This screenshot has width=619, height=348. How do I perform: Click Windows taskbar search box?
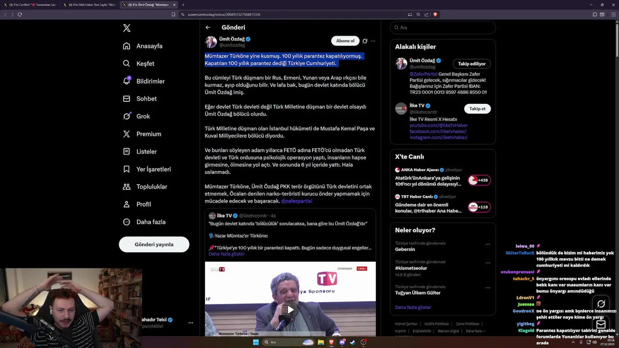(x=289, y=342)
